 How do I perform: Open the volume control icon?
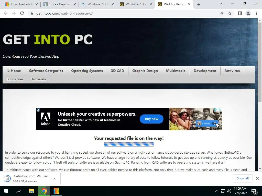pos(229,191)
